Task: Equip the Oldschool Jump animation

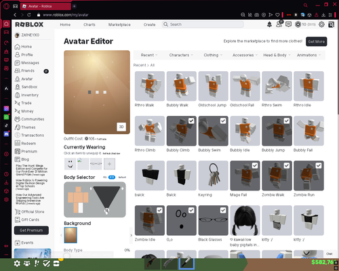Action: click(x=213, y=86)
